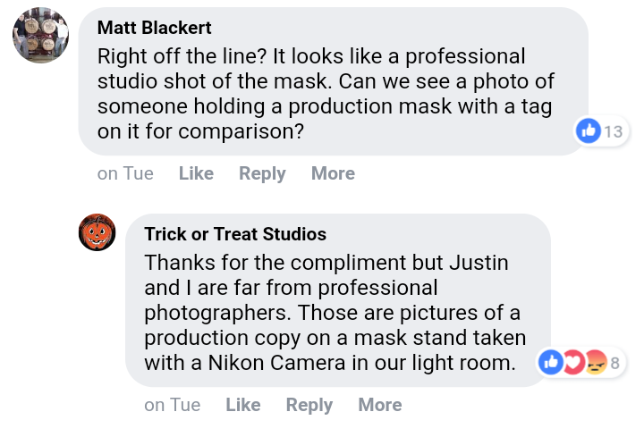
Task: Like the Trick or Treat Studios reply
Action: [x=243, y=405]
